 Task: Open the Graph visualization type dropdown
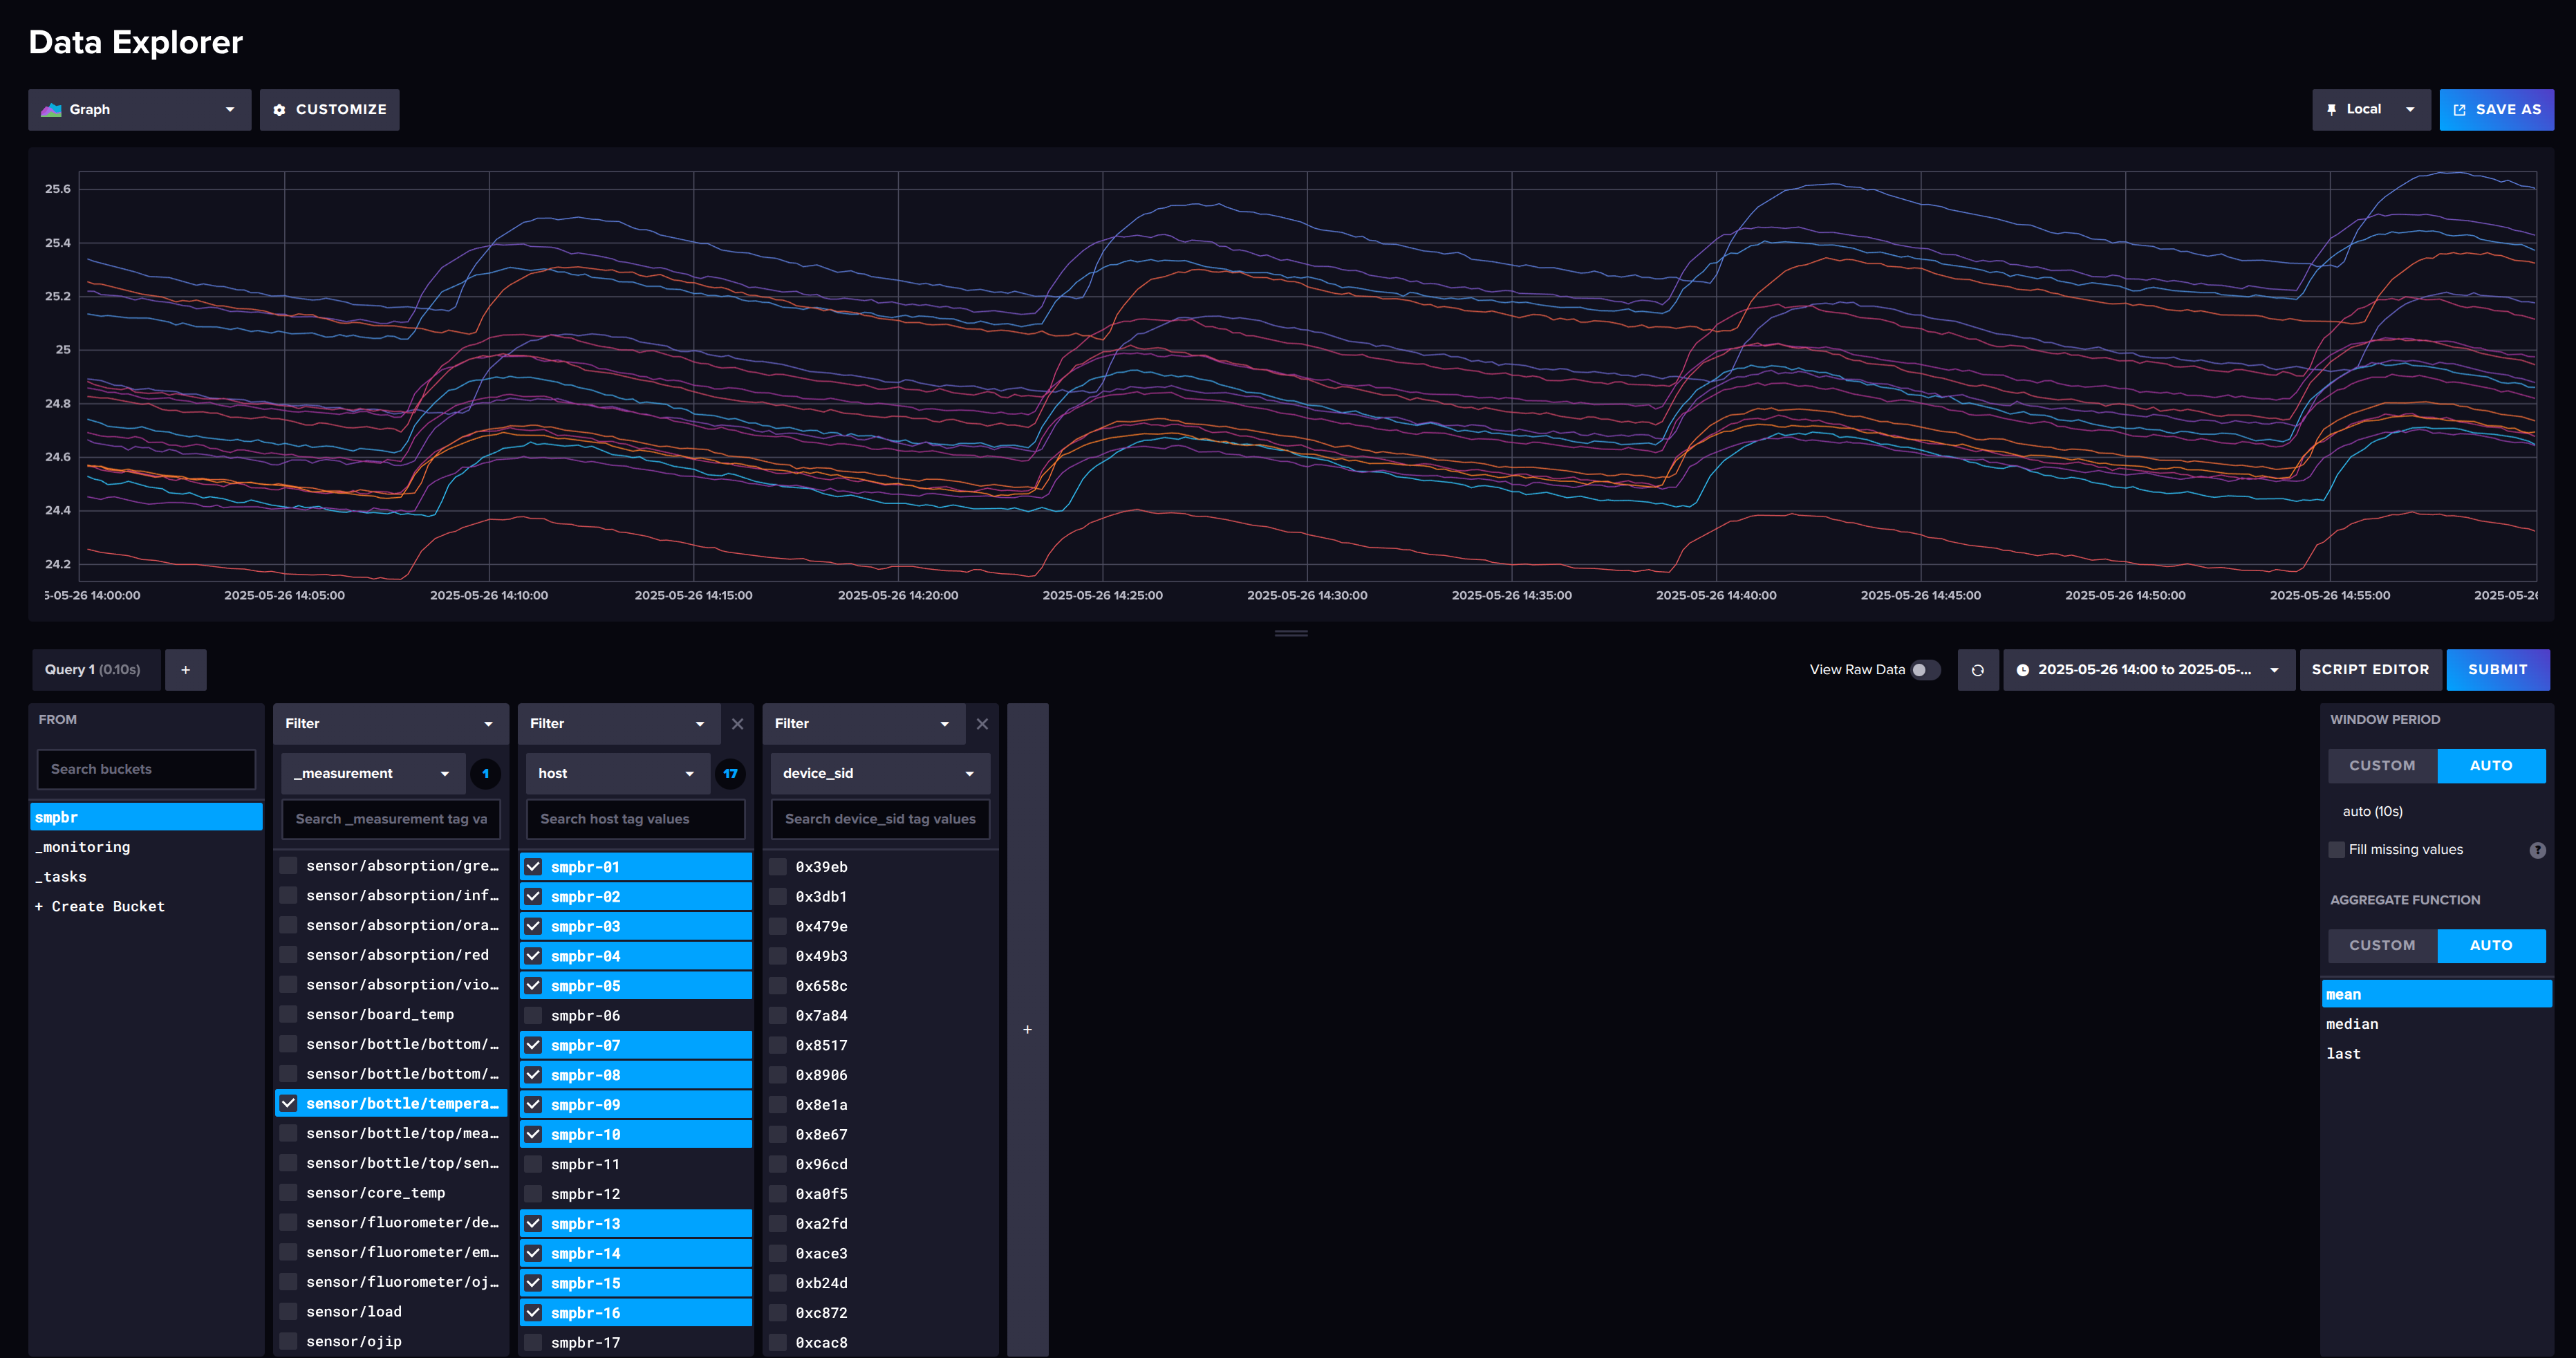139,110
